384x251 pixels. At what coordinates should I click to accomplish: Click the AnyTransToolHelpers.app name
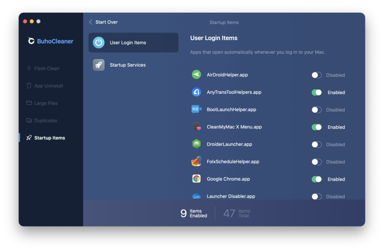pyautogui.click(x=234, y=92)
